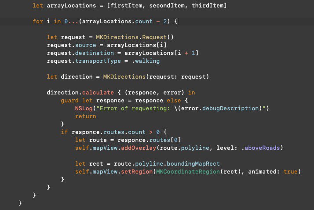Click the 'return' keyword
Viewport: 314px width, 210px height.
(85, 116)
